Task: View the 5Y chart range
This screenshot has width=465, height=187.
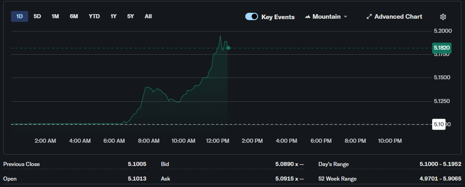Action: click(x=131, y=16)
